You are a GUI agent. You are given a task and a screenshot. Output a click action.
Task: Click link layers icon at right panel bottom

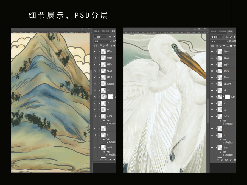tap(218, 160)
